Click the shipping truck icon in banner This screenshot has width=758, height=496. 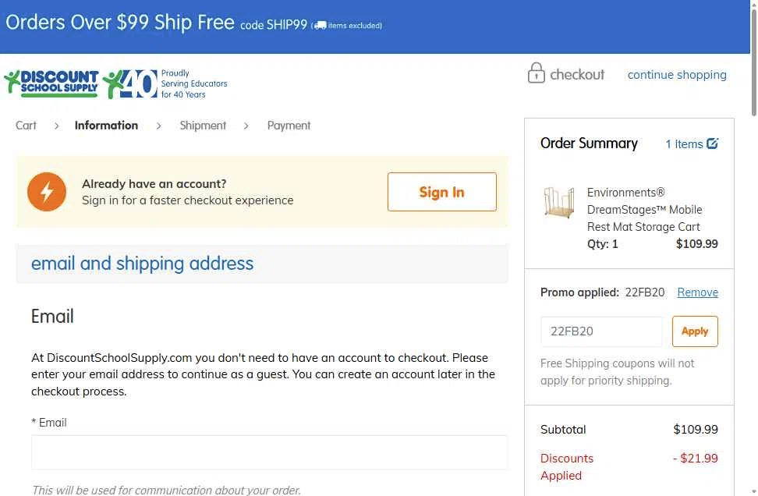tap(320, 26)
